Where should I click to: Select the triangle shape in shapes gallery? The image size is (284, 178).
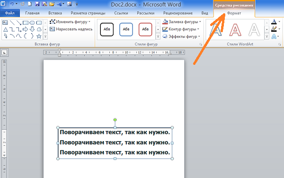[6, 29]
